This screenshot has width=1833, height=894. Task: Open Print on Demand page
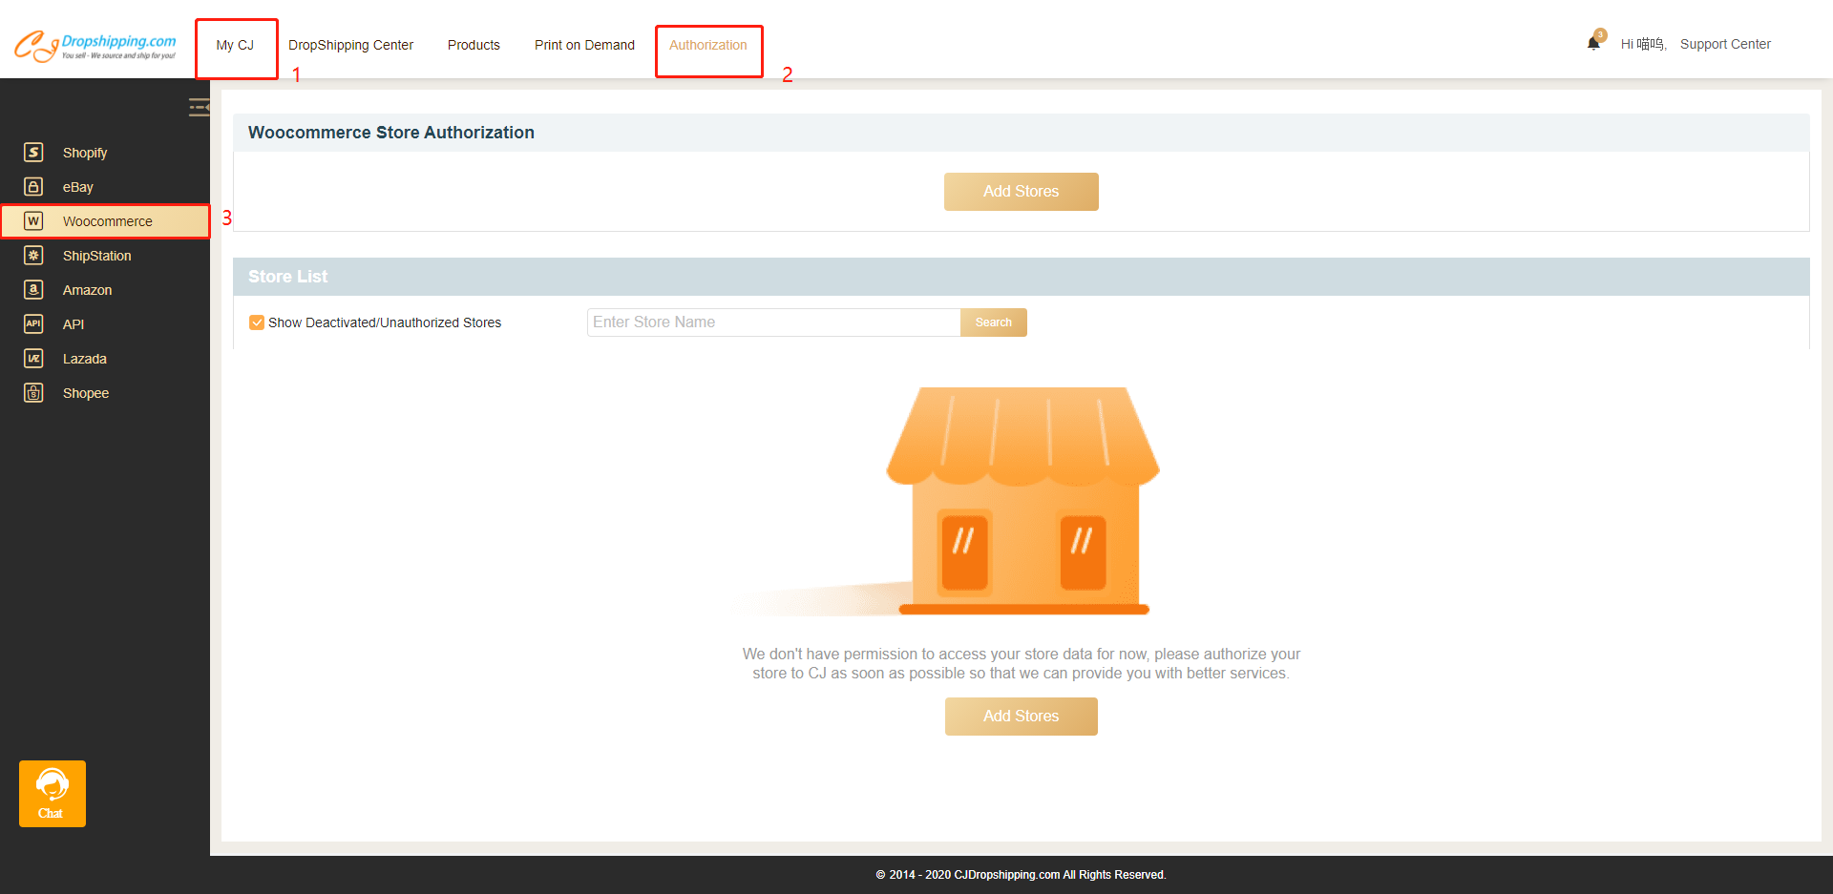click(x=584, y=45)
